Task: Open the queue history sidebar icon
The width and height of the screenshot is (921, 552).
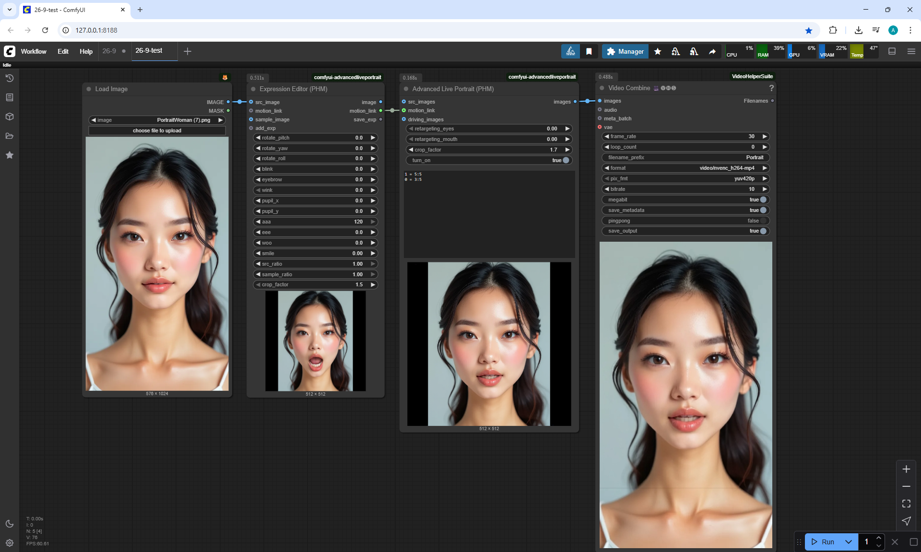Action: [10, 78]
